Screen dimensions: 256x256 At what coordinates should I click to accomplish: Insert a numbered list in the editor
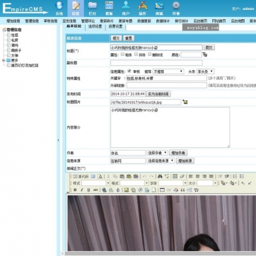pos(235,176)
